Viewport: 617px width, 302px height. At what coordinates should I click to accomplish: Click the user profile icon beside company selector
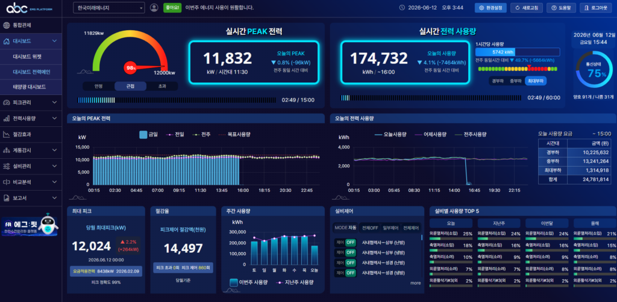[x=154, y=7]
